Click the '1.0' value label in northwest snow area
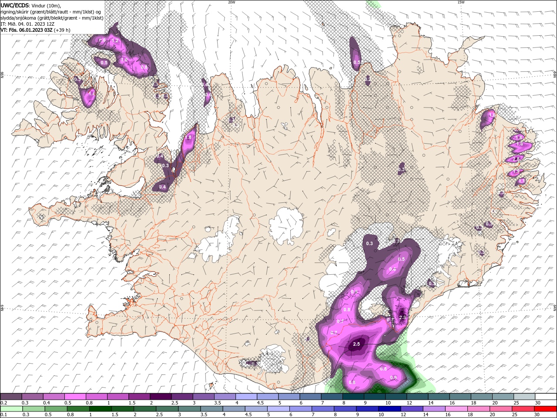 pyautogui.click(x=124, y=60)
